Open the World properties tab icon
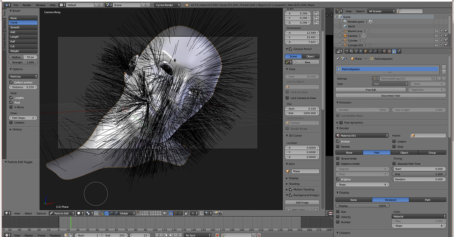This screenshot has height=237, width=454. click(361, 51)
